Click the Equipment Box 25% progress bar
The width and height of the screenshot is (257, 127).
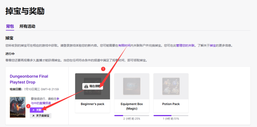pos(132,115)
